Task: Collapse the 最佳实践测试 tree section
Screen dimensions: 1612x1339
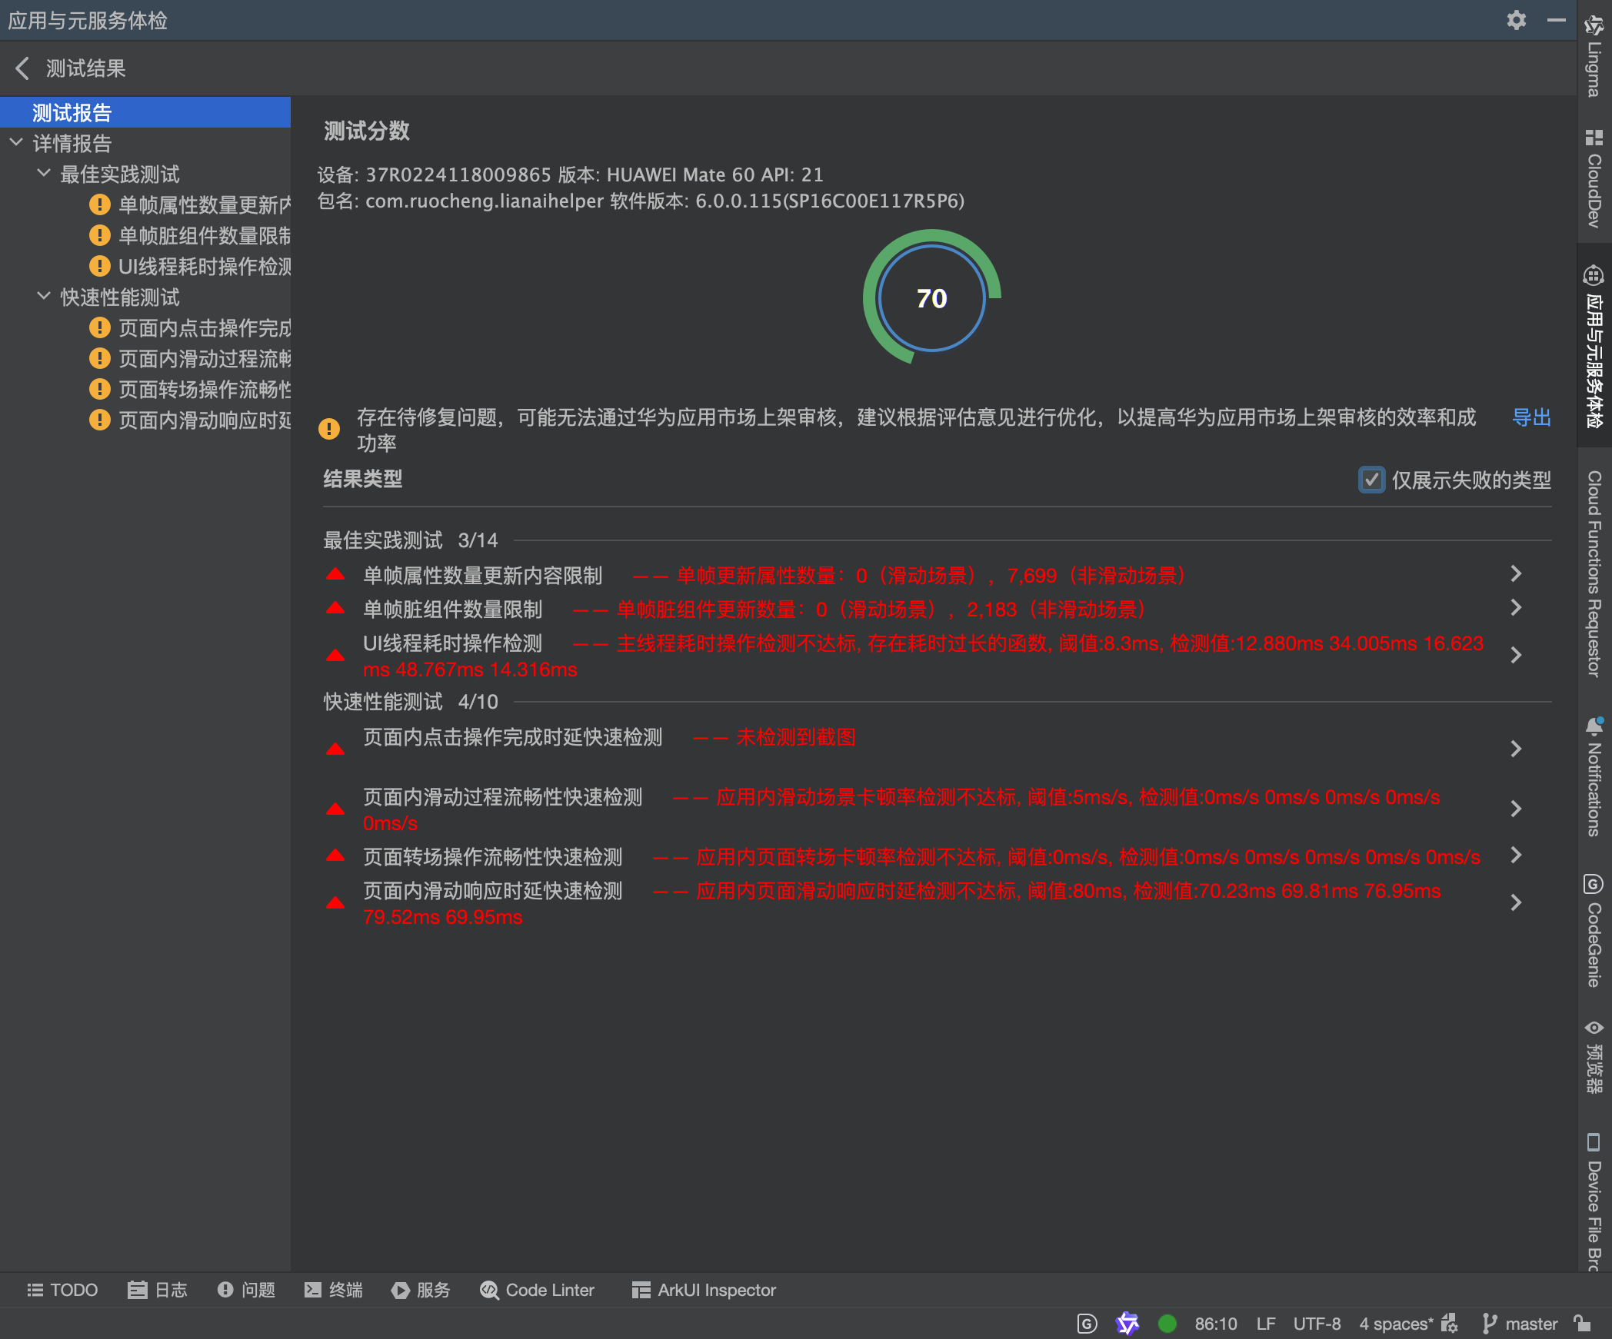Action: pyautogui.click(x=43, y=174)
